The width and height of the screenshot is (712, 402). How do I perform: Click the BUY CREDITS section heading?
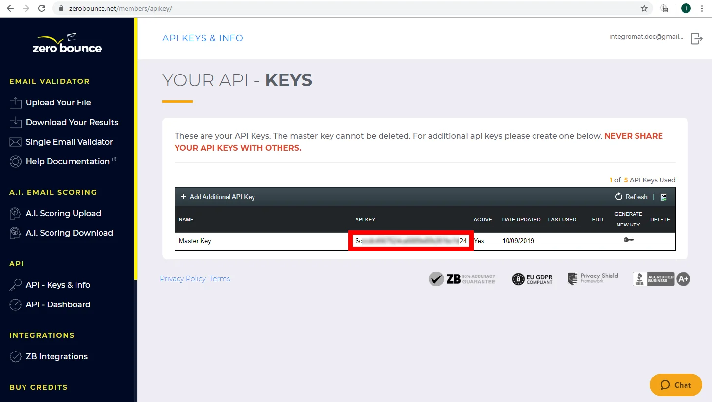pyautogui.click(x=39, y=387)
